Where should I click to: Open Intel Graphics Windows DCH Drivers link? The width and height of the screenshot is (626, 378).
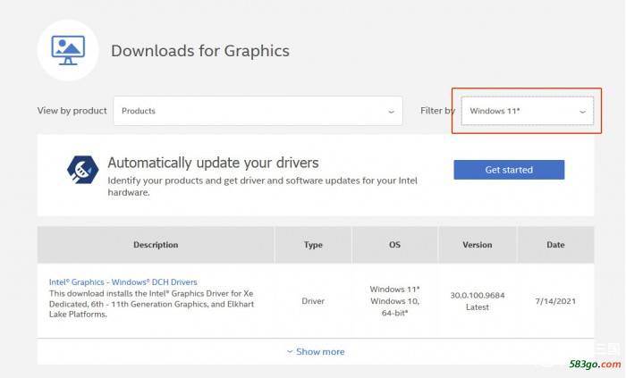pyautogui.click(x=123, y=281)
